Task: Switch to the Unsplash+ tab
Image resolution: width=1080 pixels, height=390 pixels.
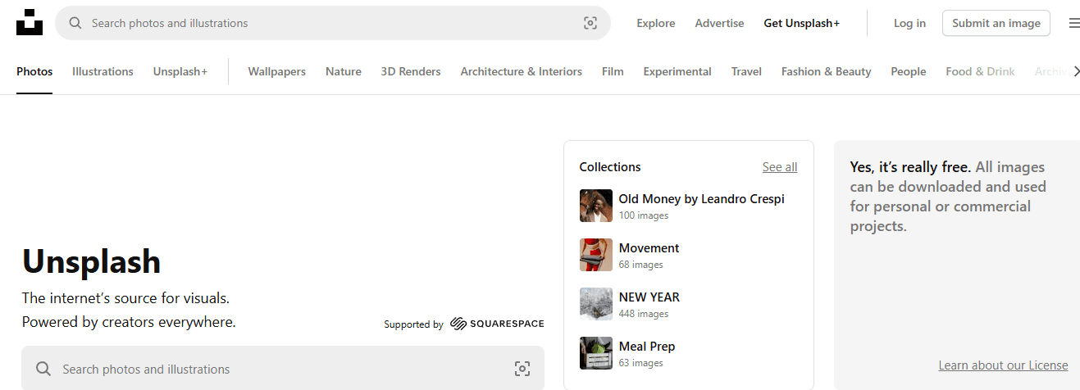Action: click(x=180, y=71)
